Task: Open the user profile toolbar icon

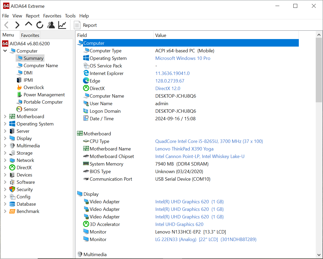Action: 51,25
